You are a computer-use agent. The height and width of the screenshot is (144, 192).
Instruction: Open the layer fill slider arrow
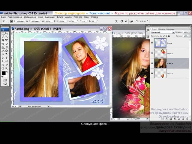tap(189, 36)
